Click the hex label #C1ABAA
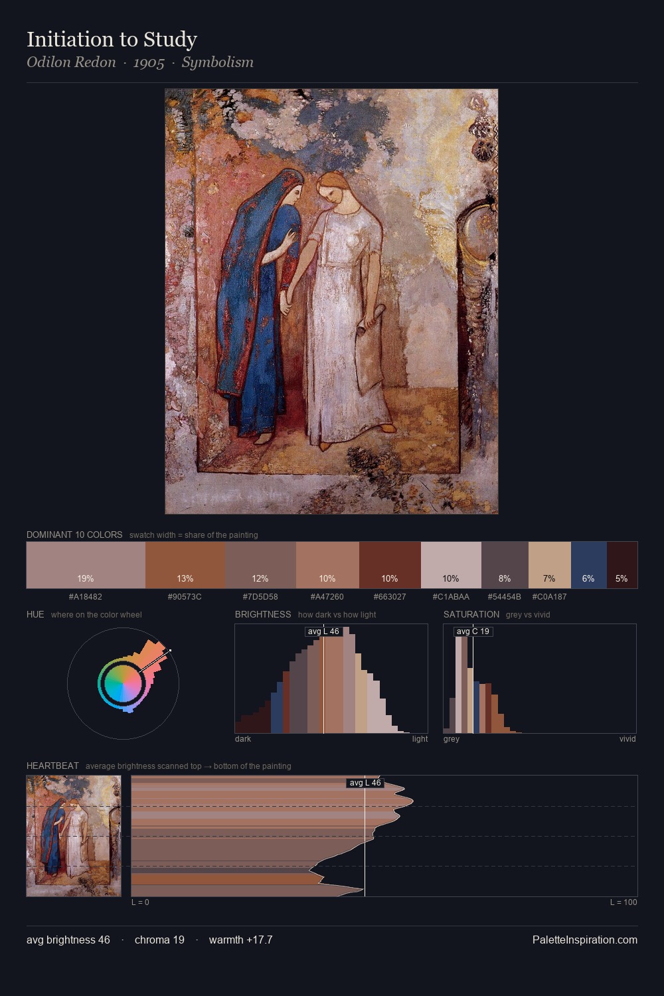 click(451, 597)
